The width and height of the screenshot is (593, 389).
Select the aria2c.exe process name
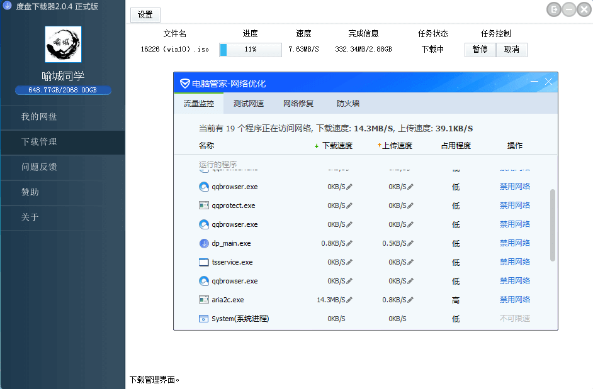pos(228,300)
